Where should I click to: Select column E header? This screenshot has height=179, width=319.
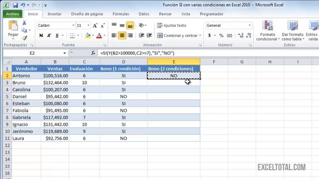click(x=174, y=62)
